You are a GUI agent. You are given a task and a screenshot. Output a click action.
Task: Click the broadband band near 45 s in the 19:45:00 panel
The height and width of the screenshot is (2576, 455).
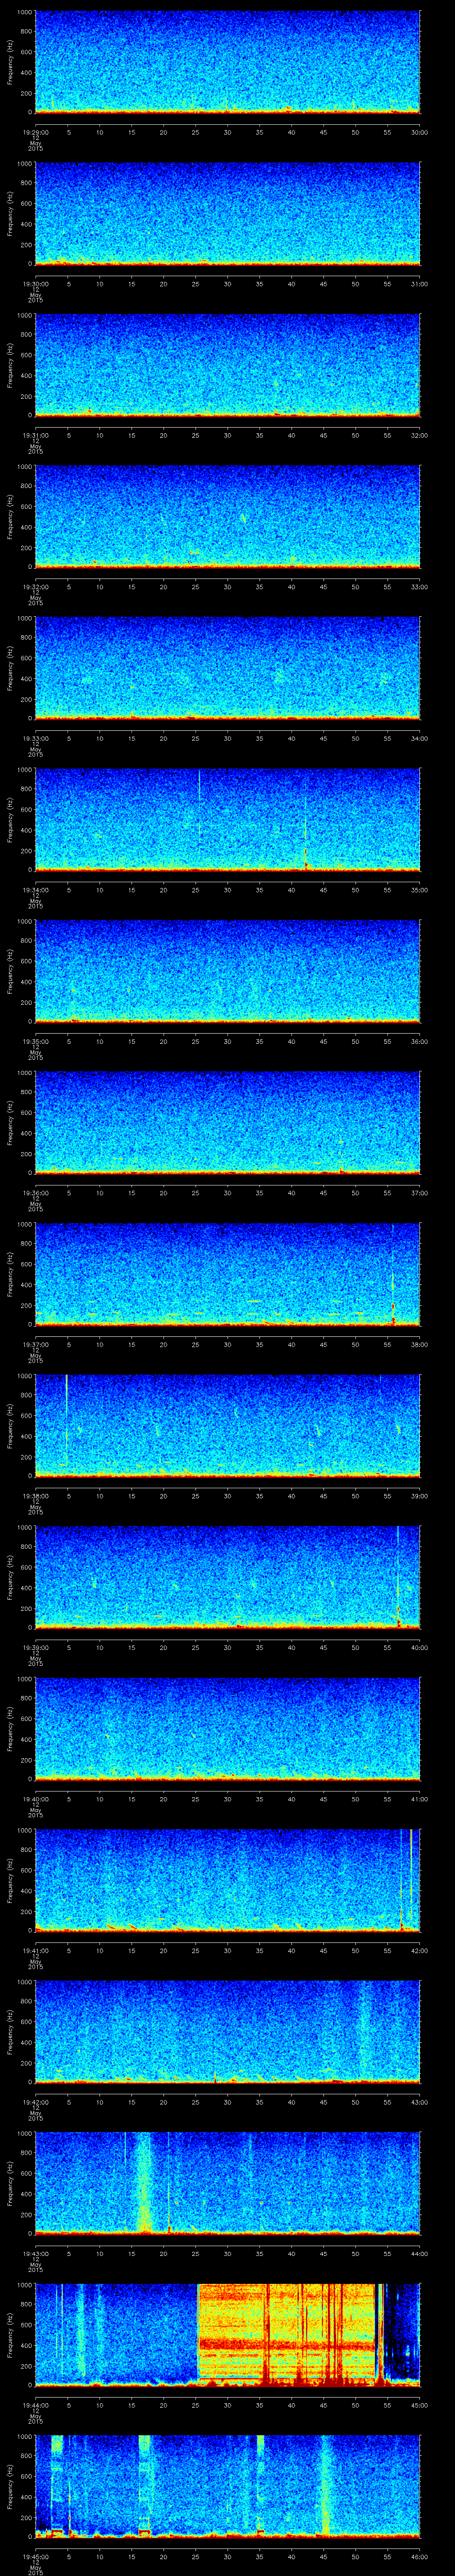324,2485
